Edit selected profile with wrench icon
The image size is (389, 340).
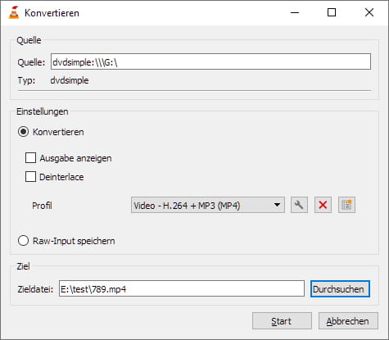[299, 205]
